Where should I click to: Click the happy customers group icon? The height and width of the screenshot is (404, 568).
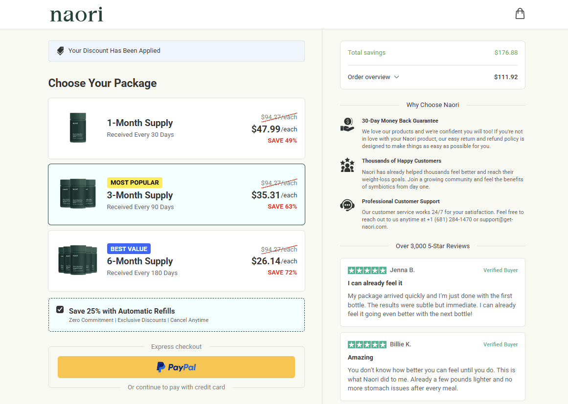coord(347,165)
